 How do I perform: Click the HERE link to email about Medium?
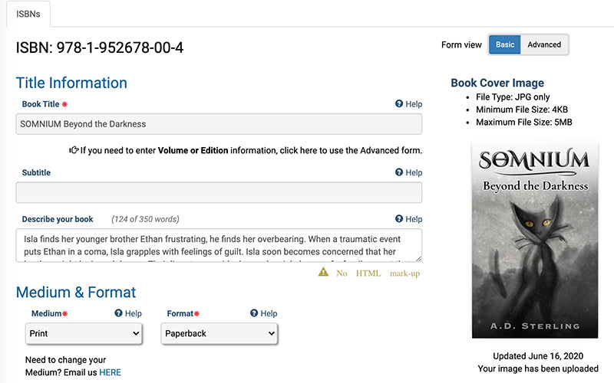(110, 372)
